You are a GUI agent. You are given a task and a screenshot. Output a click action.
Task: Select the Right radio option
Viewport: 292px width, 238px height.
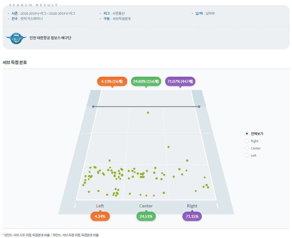[247, 141]
